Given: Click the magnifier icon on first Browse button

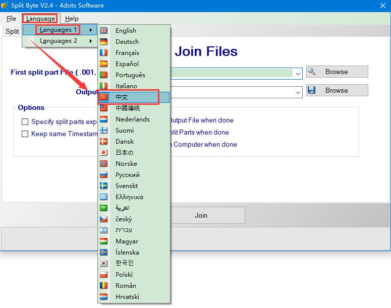Looking at the screenshot, I should [x=312, y=72].
